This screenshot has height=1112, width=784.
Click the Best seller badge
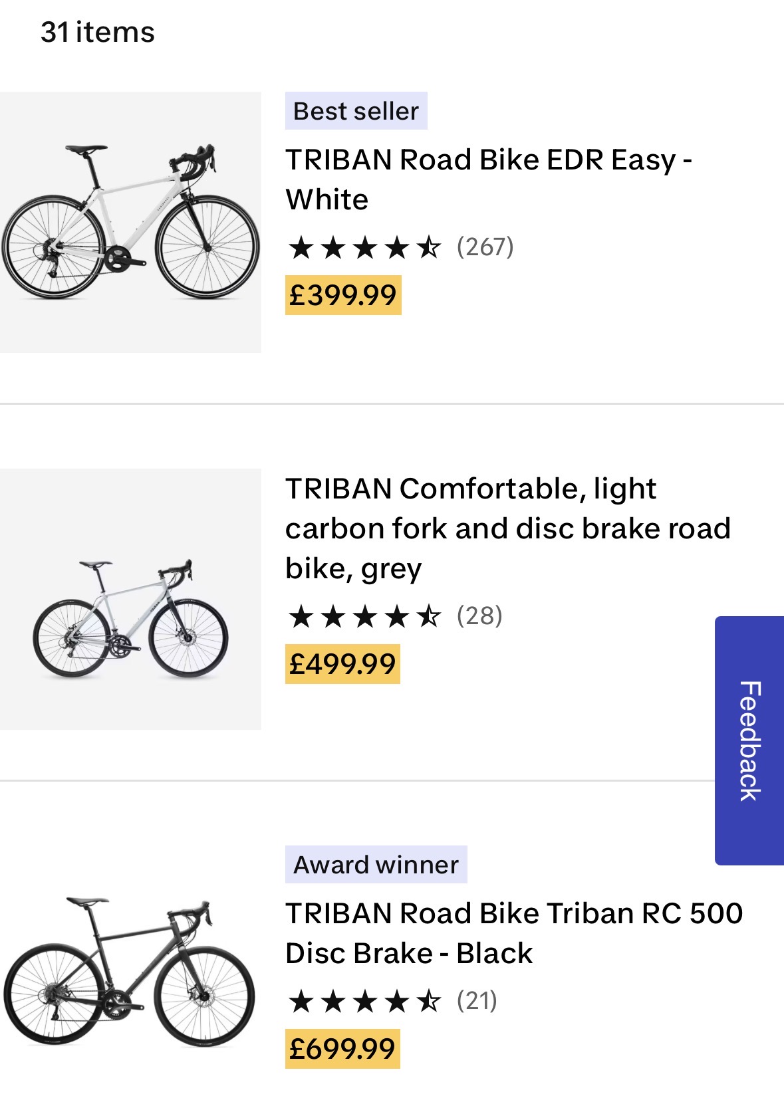(x=356, y=111)
